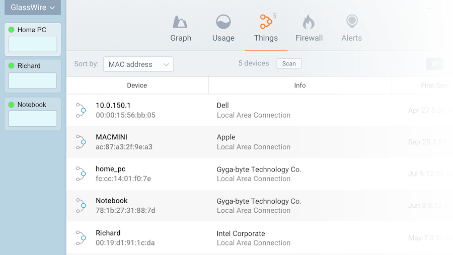
Task: Click the network icon beside 10.0.150.1
Action: pyautogui.click(x=81, y=110)
